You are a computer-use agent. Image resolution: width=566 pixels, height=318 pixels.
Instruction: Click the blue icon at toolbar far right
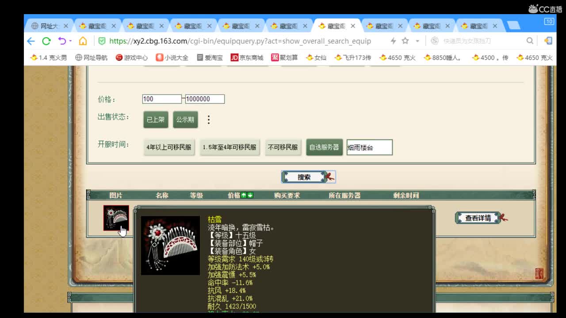pos(548,41)
